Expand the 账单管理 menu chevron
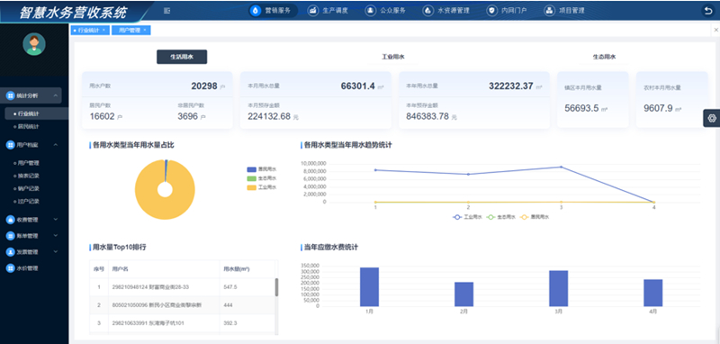720x344 pixels. pyautogui.click(x=56, y=235)
